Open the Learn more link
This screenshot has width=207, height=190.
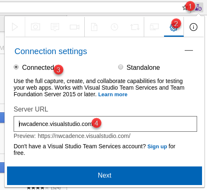point(113,95)
